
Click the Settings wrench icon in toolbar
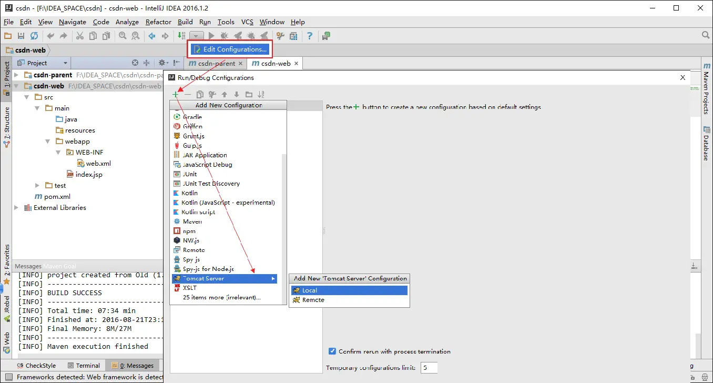[x=280, y=36]
